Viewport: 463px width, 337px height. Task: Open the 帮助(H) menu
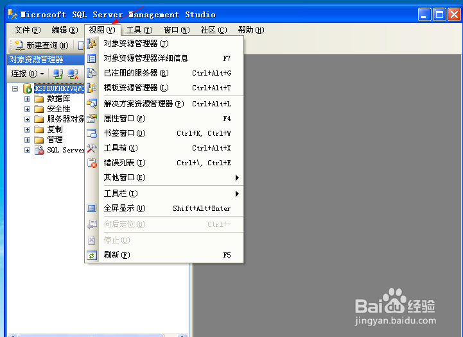251,30
